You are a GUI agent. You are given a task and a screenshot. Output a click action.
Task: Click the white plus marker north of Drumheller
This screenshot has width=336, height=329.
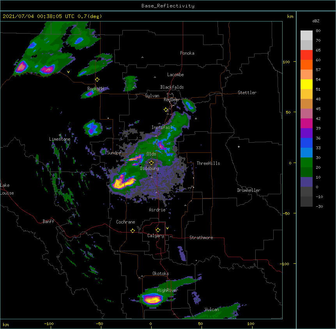point(239,147)
